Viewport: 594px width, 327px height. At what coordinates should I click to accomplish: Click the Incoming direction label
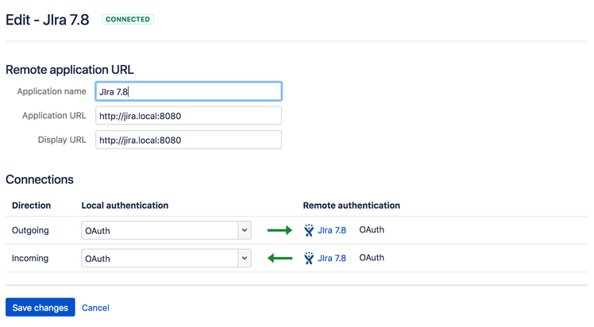tap(30, 259)
